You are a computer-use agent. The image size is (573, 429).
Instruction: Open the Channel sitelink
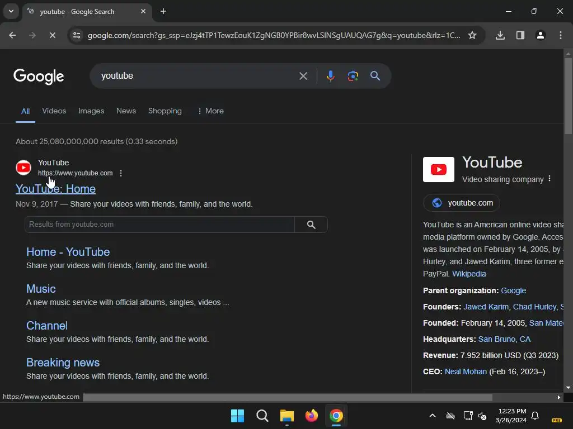tap(47, 326)
